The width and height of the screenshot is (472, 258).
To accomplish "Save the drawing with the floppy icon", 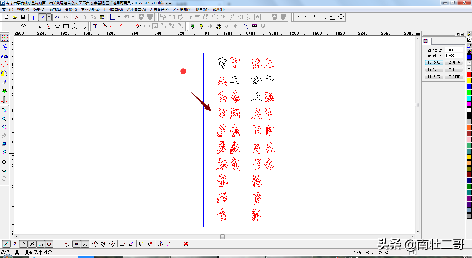I will (23, 17).
